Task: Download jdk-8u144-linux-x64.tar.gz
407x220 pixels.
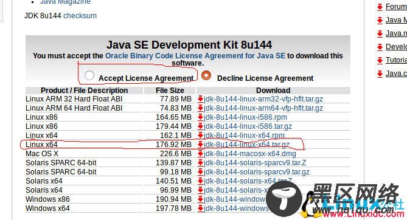Action: [246, 145]
